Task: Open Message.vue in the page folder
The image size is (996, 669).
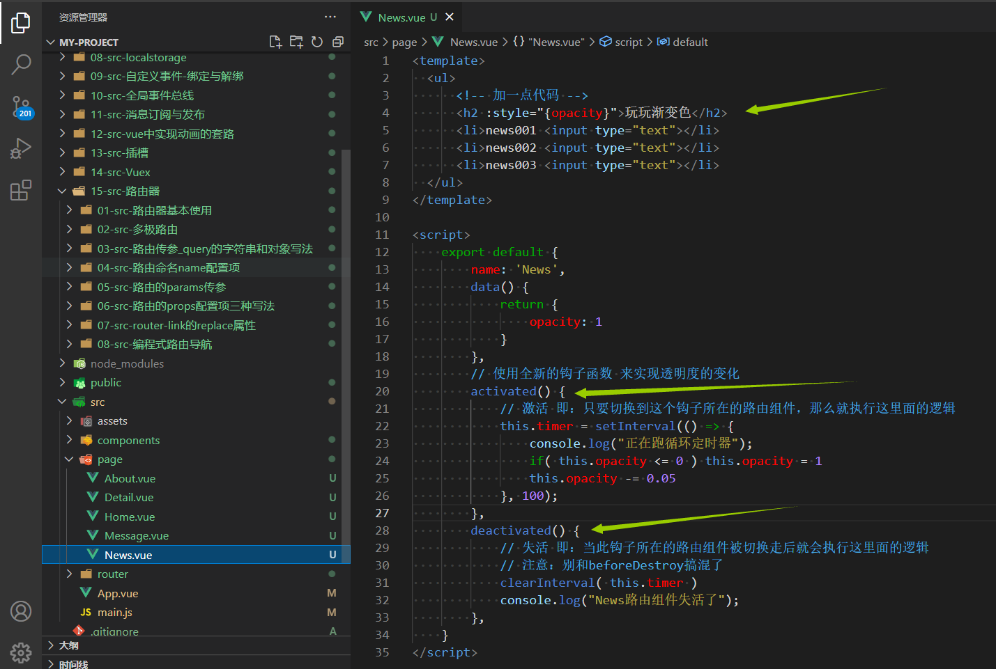Action: click(137, 535)
